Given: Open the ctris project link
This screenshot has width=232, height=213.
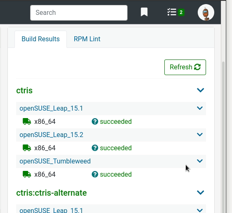Looking at the screenshot, I should point(24,90).
